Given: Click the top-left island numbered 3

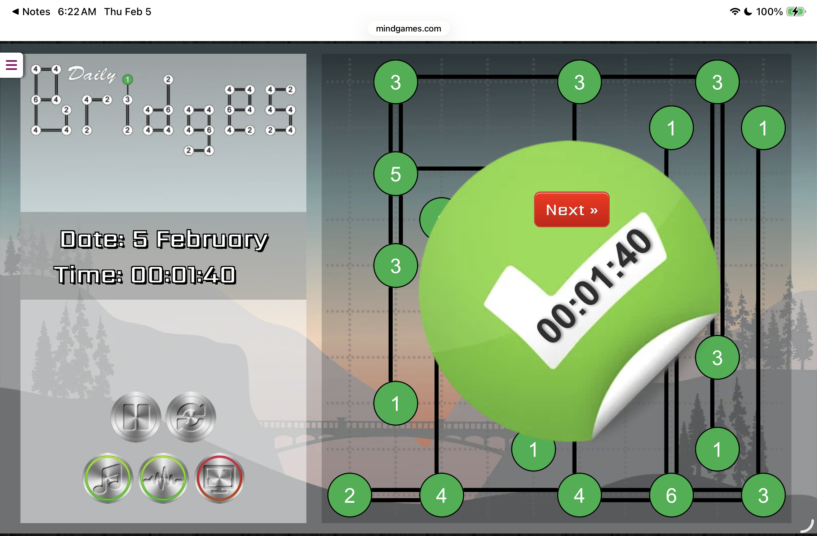Looking at the screenshot, I should 396,82.
